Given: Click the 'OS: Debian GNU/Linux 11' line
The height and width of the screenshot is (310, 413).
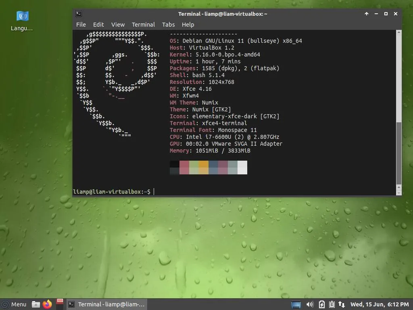Looking at the screenshot, I should pyautogui.click(x=236, y=41).
